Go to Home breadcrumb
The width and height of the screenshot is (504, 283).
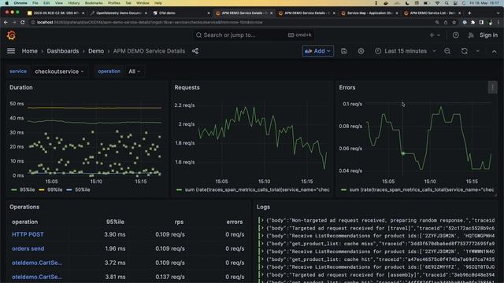[30, 51]
